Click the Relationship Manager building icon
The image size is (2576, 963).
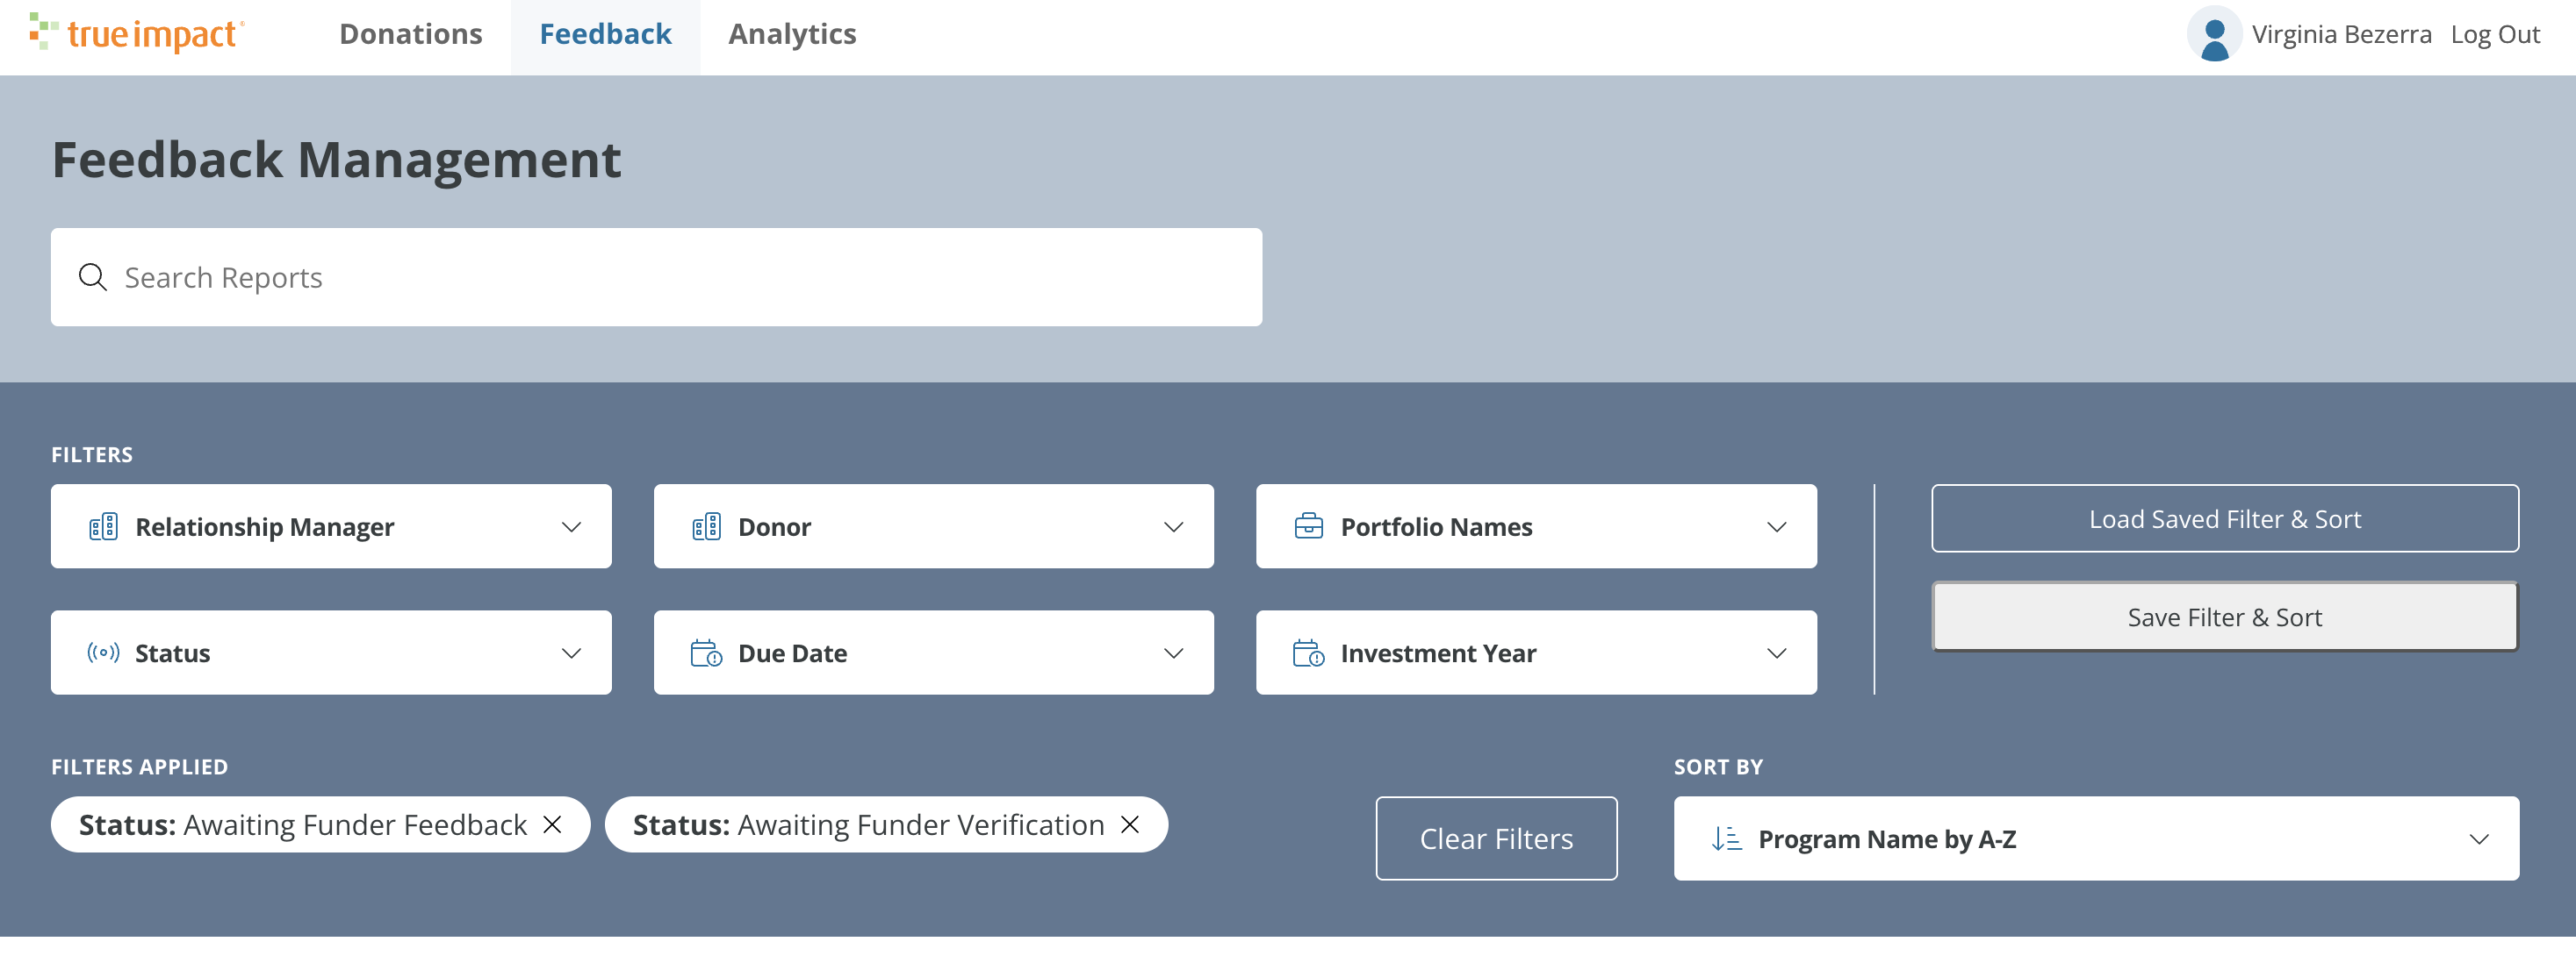103,526
